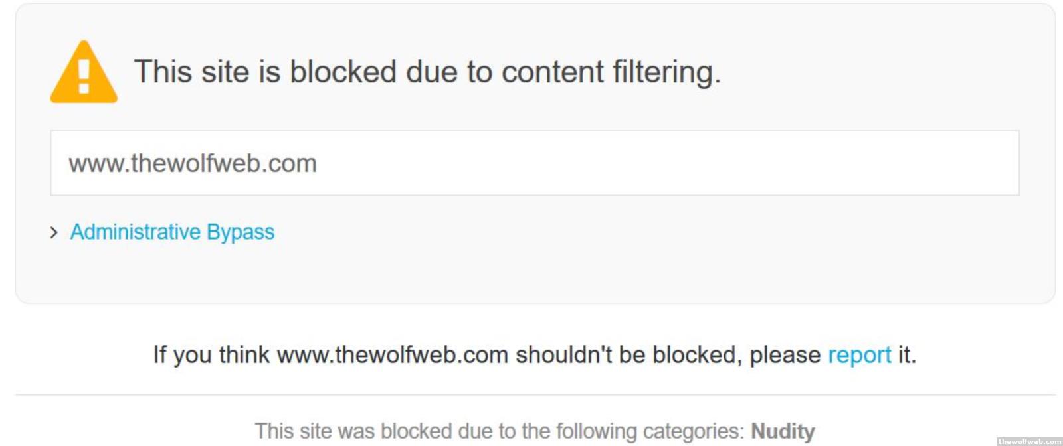The height and width of the screenshot is (446, 1063).
Task: Click 'shouldn't be blocked, please' text
Action: 668,355
